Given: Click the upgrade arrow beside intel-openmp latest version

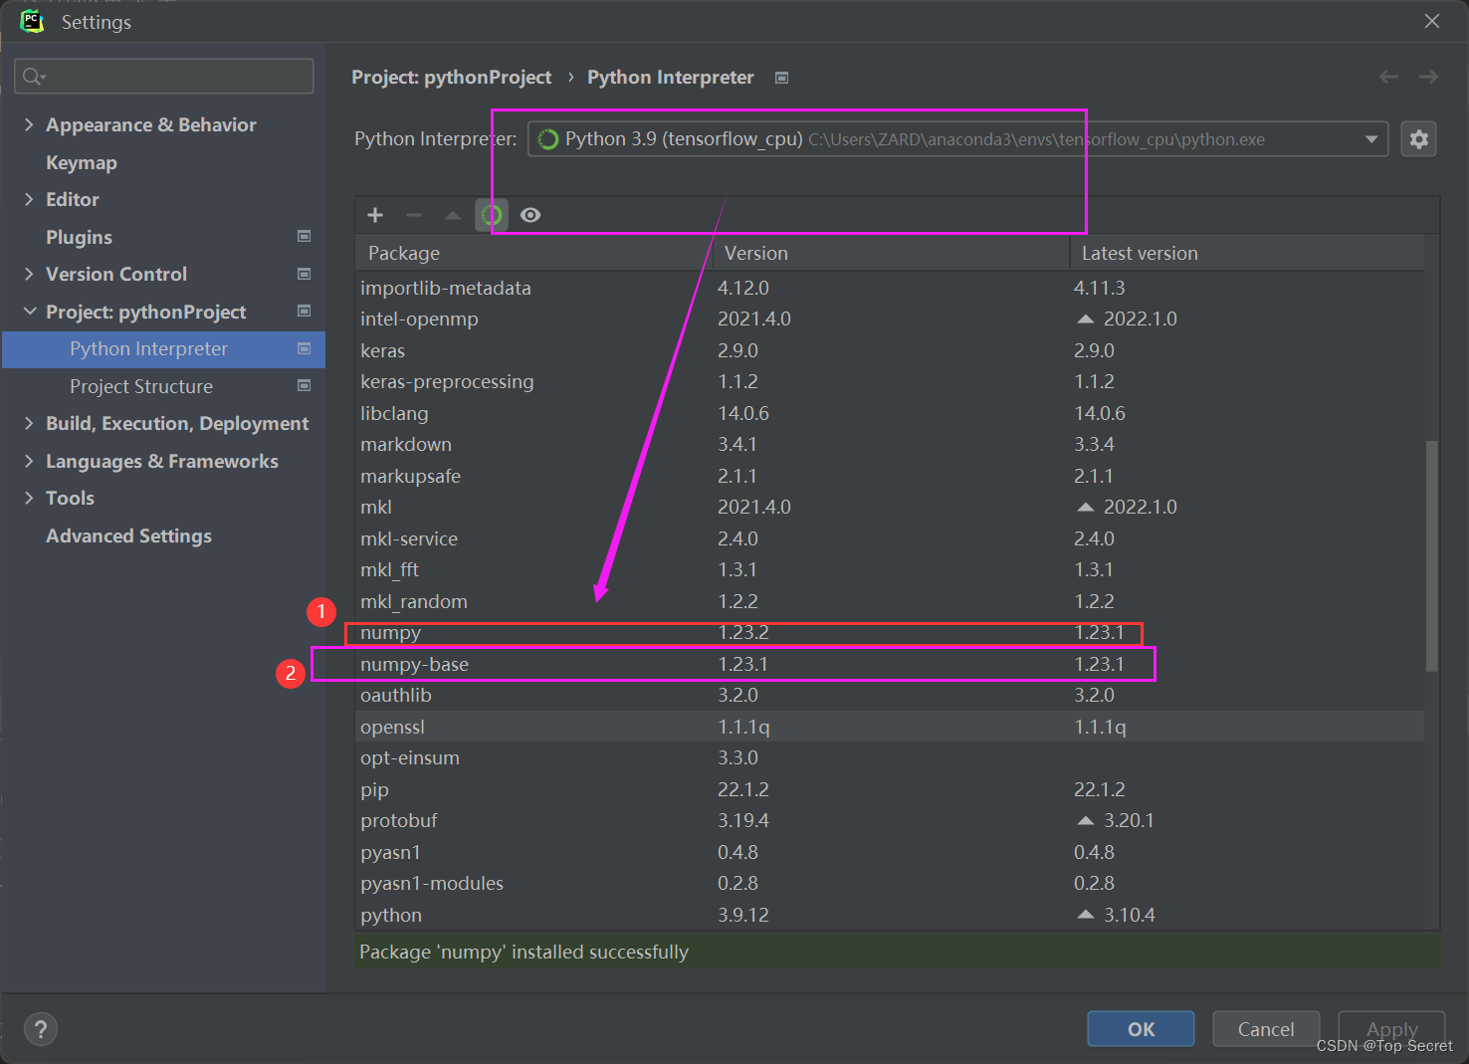Looking at the screenshot, I should 1086,319.
